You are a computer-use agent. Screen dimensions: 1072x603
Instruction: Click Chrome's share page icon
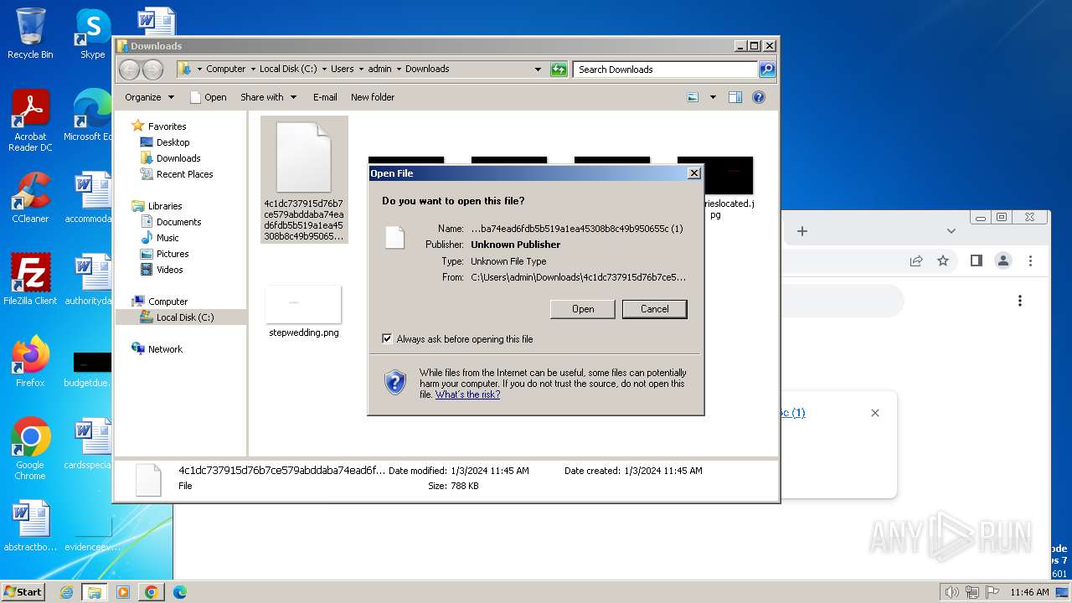pyautogui.click(x=916, y=260)
